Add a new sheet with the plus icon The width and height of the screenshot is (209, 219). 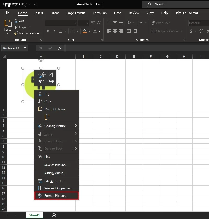point(54,215)
